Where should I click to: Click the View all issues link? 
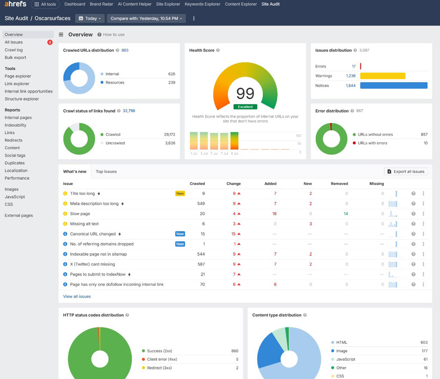tap(77, 297)
